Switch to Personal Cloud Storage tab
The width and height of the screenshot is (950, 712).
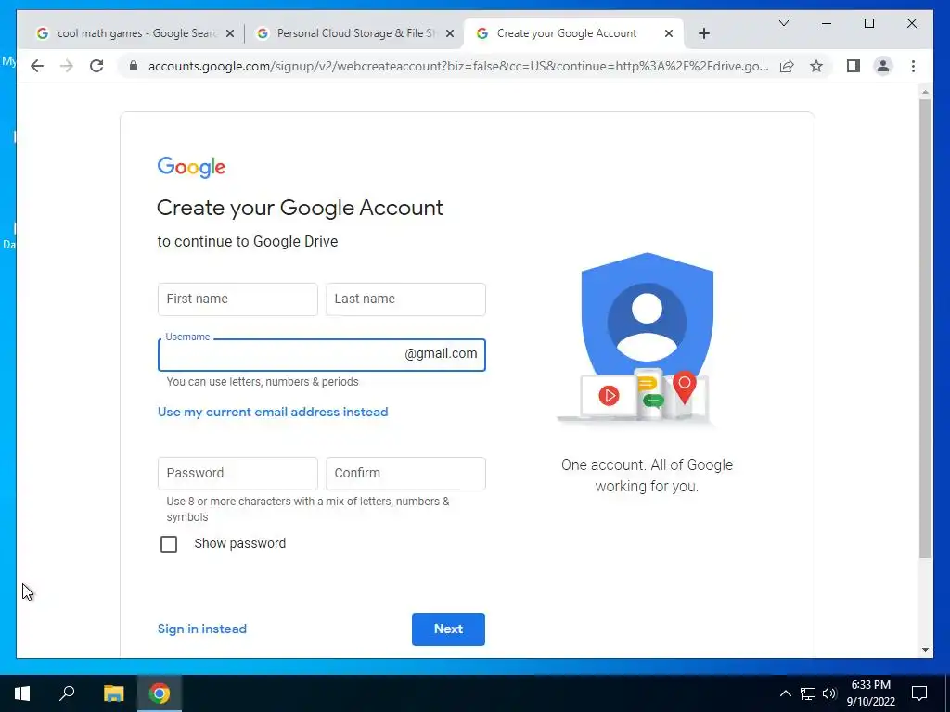pos(355,33)
